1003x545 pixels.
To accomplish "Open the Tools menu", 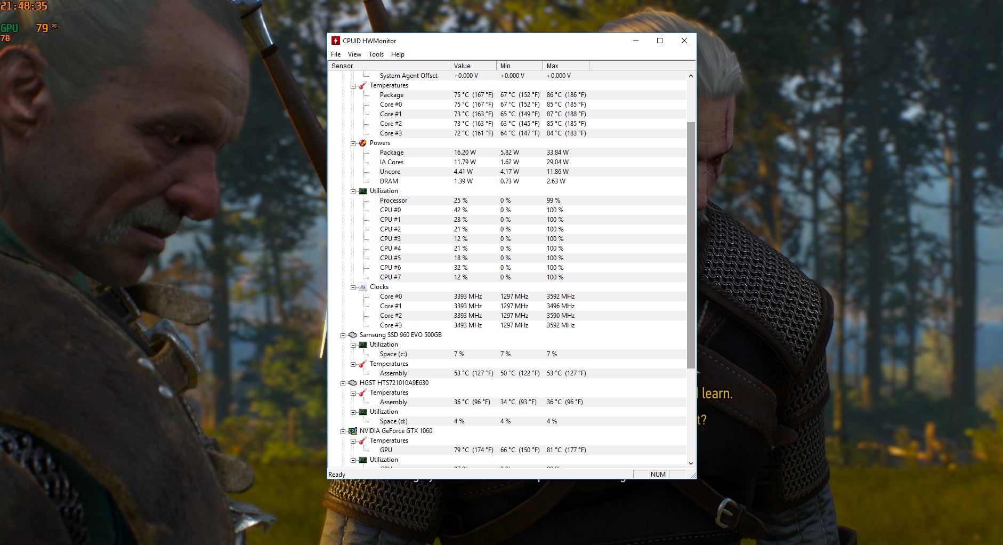I will pyautogui.click(x=376, y=54).
